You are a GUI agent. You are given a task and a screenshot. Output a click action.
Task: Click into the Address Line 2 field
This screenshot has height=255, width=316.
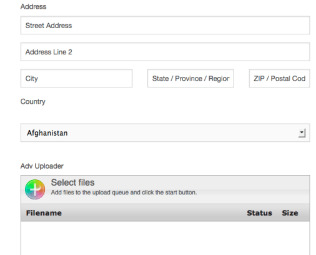click(x=165, y=52)
